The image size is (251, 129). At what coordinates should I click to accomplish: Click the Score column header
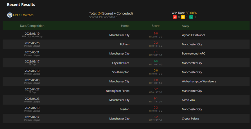156,26
